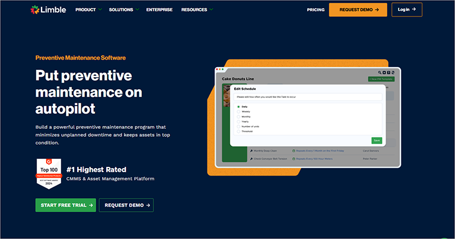Viewport: 455px width, 239px height.
Task: Select the Daily radio option
Action: pos(238,107)
